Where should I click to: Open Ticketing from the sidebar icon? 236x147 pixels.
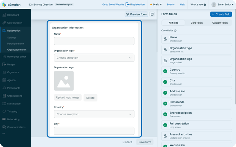[x=4, y=111]
